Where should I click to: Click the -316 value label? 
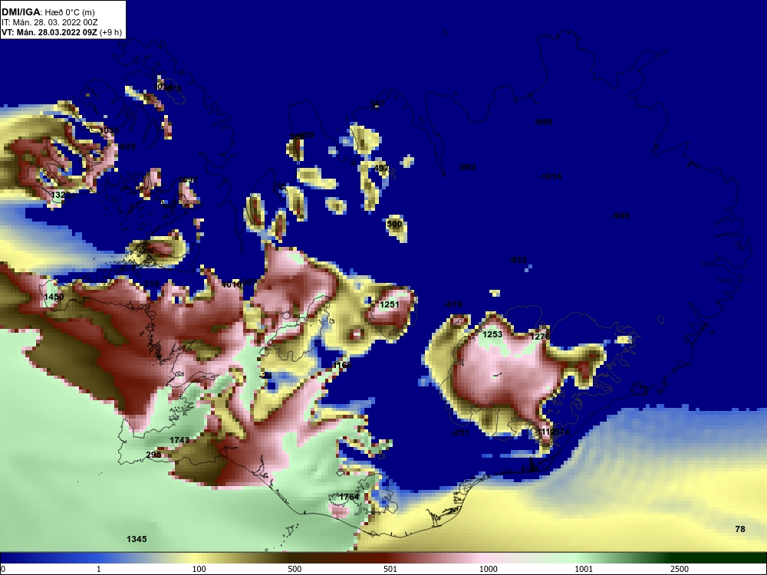coord(150,284)
